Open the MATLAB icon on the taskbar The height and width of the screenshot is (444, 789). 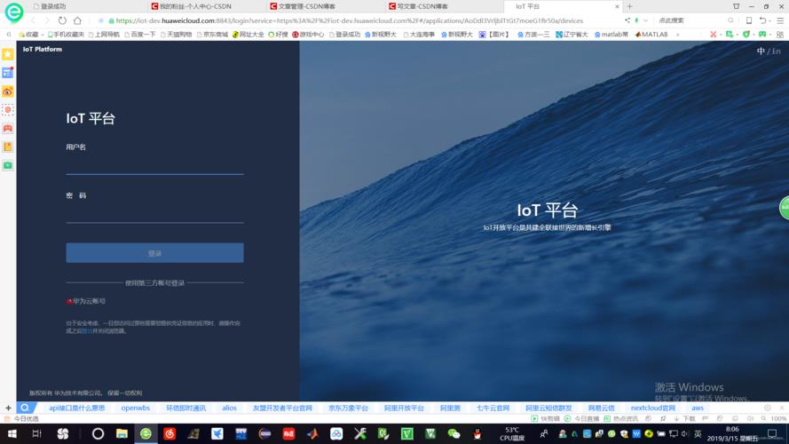point(312,433)
